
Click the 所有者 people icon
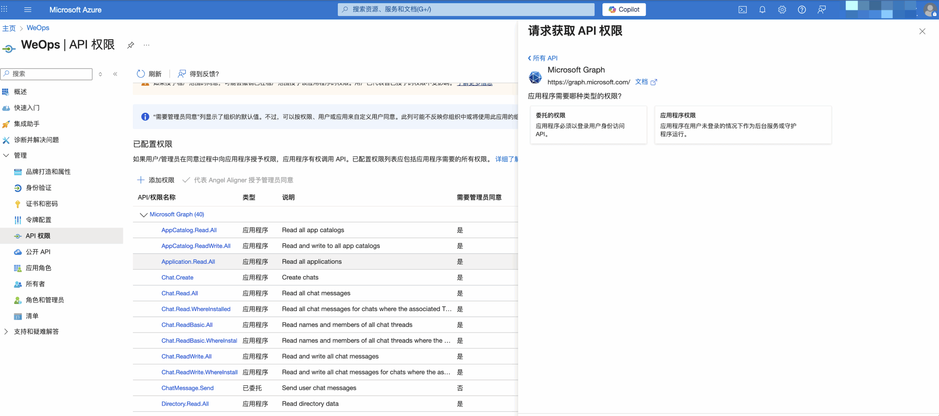pos(18,284)
